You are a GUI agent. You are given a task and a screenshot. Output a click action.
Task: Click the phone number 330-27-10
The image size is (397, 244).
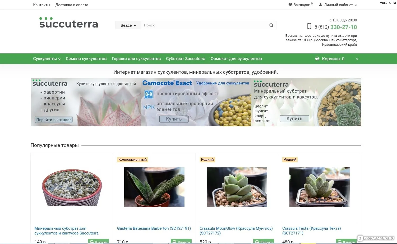click(344, 27)
